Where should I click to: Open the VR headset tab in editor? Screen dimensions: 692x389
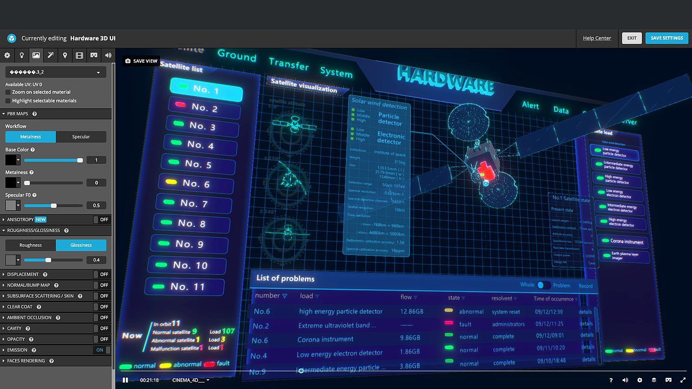pos(94,55)
